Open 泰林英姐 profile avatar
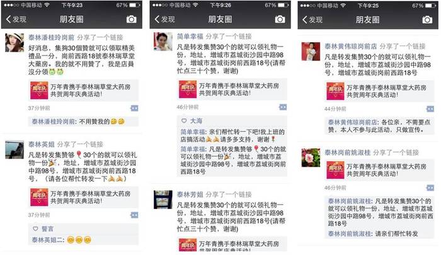441x255 pixels. [14, 150]
